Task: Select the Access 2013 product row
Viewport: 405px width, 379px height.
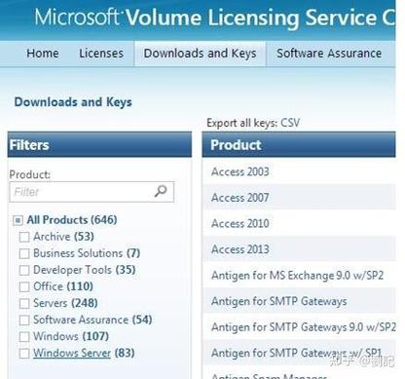Action: 299,249
